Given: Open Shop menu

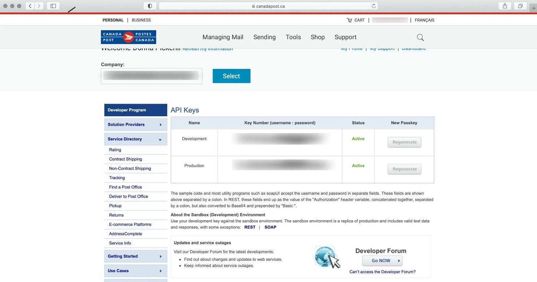Looking at the screenshot, I should click(x=318, y=37).
